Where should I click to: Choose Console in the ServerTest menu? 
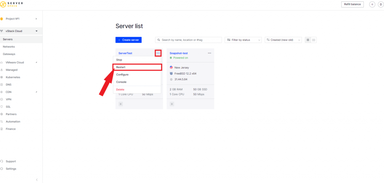coord(121,82)
